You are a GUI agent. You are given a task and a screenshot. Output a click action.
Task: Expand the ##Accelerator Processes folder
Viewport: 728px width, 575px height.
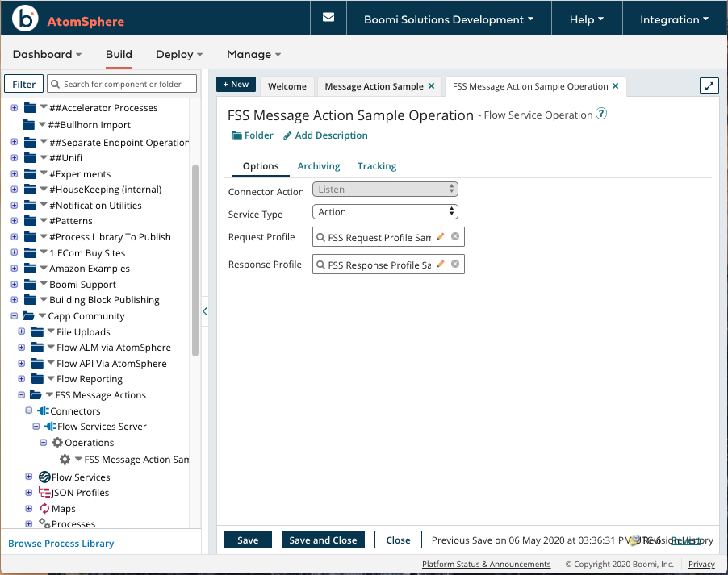pyautogui.click(x=15, y=108)
